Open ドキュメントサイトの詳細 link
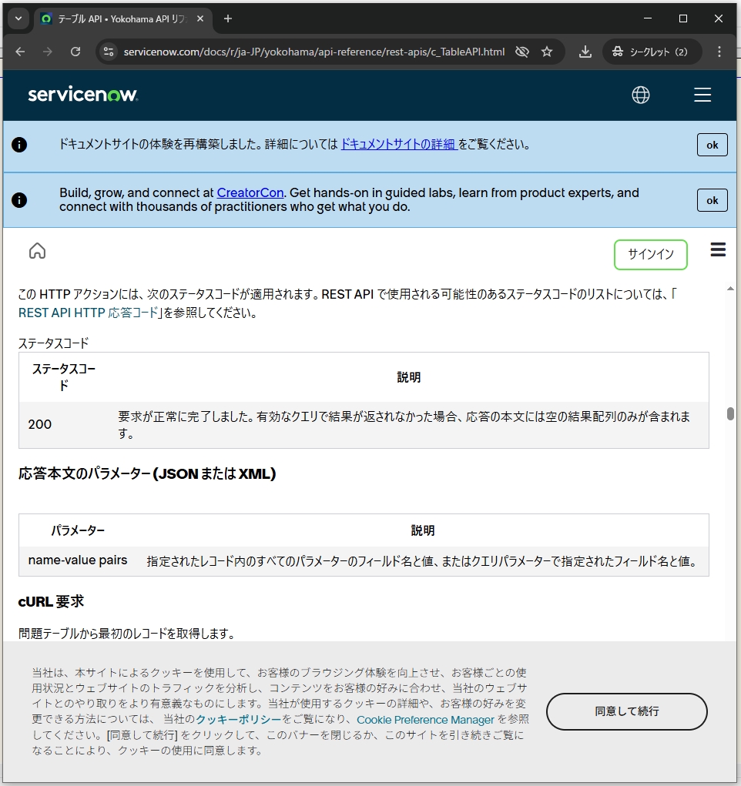 (x=398, y=145)
